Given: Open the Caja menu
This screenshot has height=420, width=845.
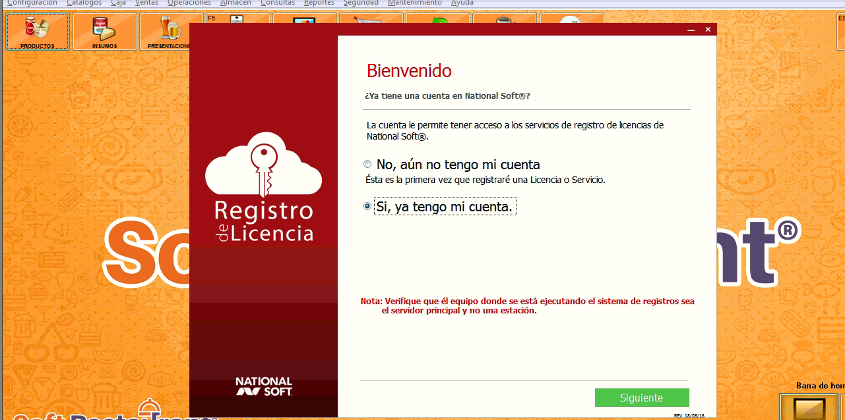Looking at the screenshot, I should 118,3.
